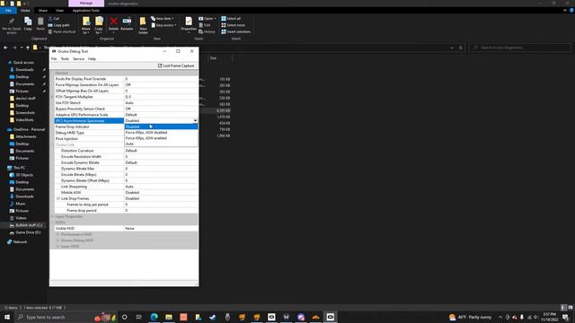The height and width of the screenshot is (323, 575).
Task: Select Network in the navigation pane
Action: (17, 241)
